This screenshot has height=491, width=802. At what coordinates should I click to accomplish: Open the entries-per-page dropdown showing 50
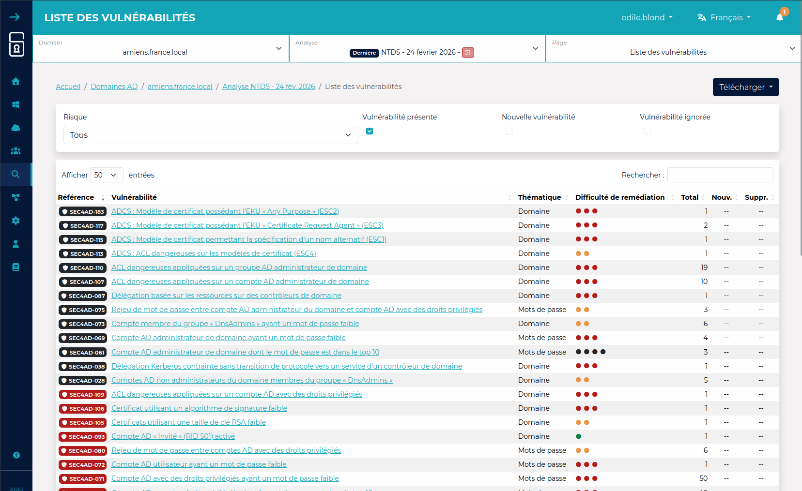pyautogui.click(x=106, y=175)
